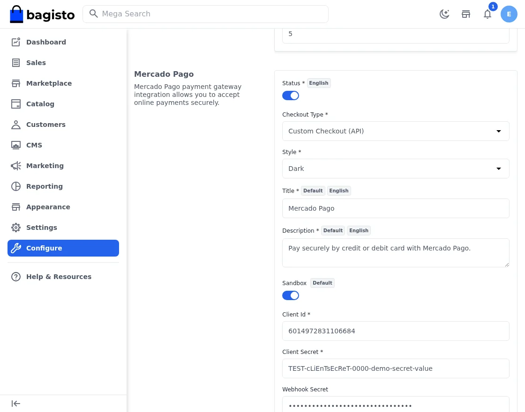Open the user profile avatar E
525x412 pixels.
click(x=509, y=14)
